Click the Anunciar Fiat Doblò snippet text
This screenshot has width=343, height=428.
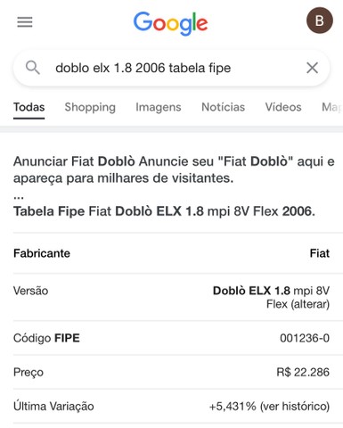[x=174, y=169]
